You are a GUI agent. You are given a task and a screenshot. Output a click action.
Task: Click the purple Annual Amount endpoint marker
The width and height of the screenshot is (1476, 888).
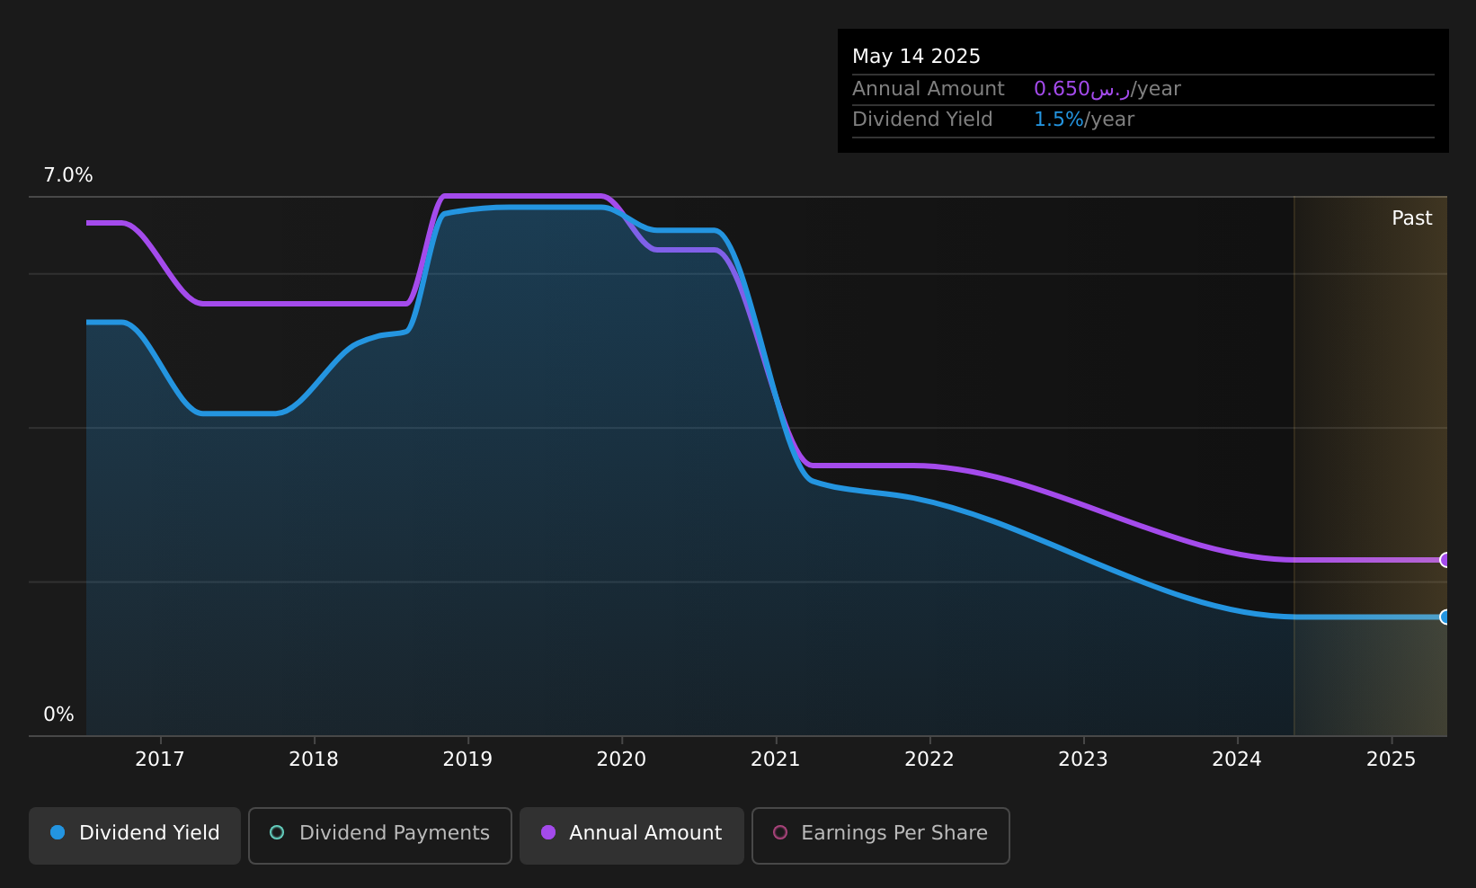coord(1445,560)
